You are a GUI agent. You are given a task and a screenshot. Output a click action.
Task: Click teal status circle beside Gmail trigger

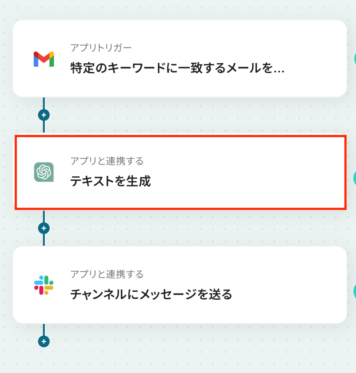pos(355,58)
